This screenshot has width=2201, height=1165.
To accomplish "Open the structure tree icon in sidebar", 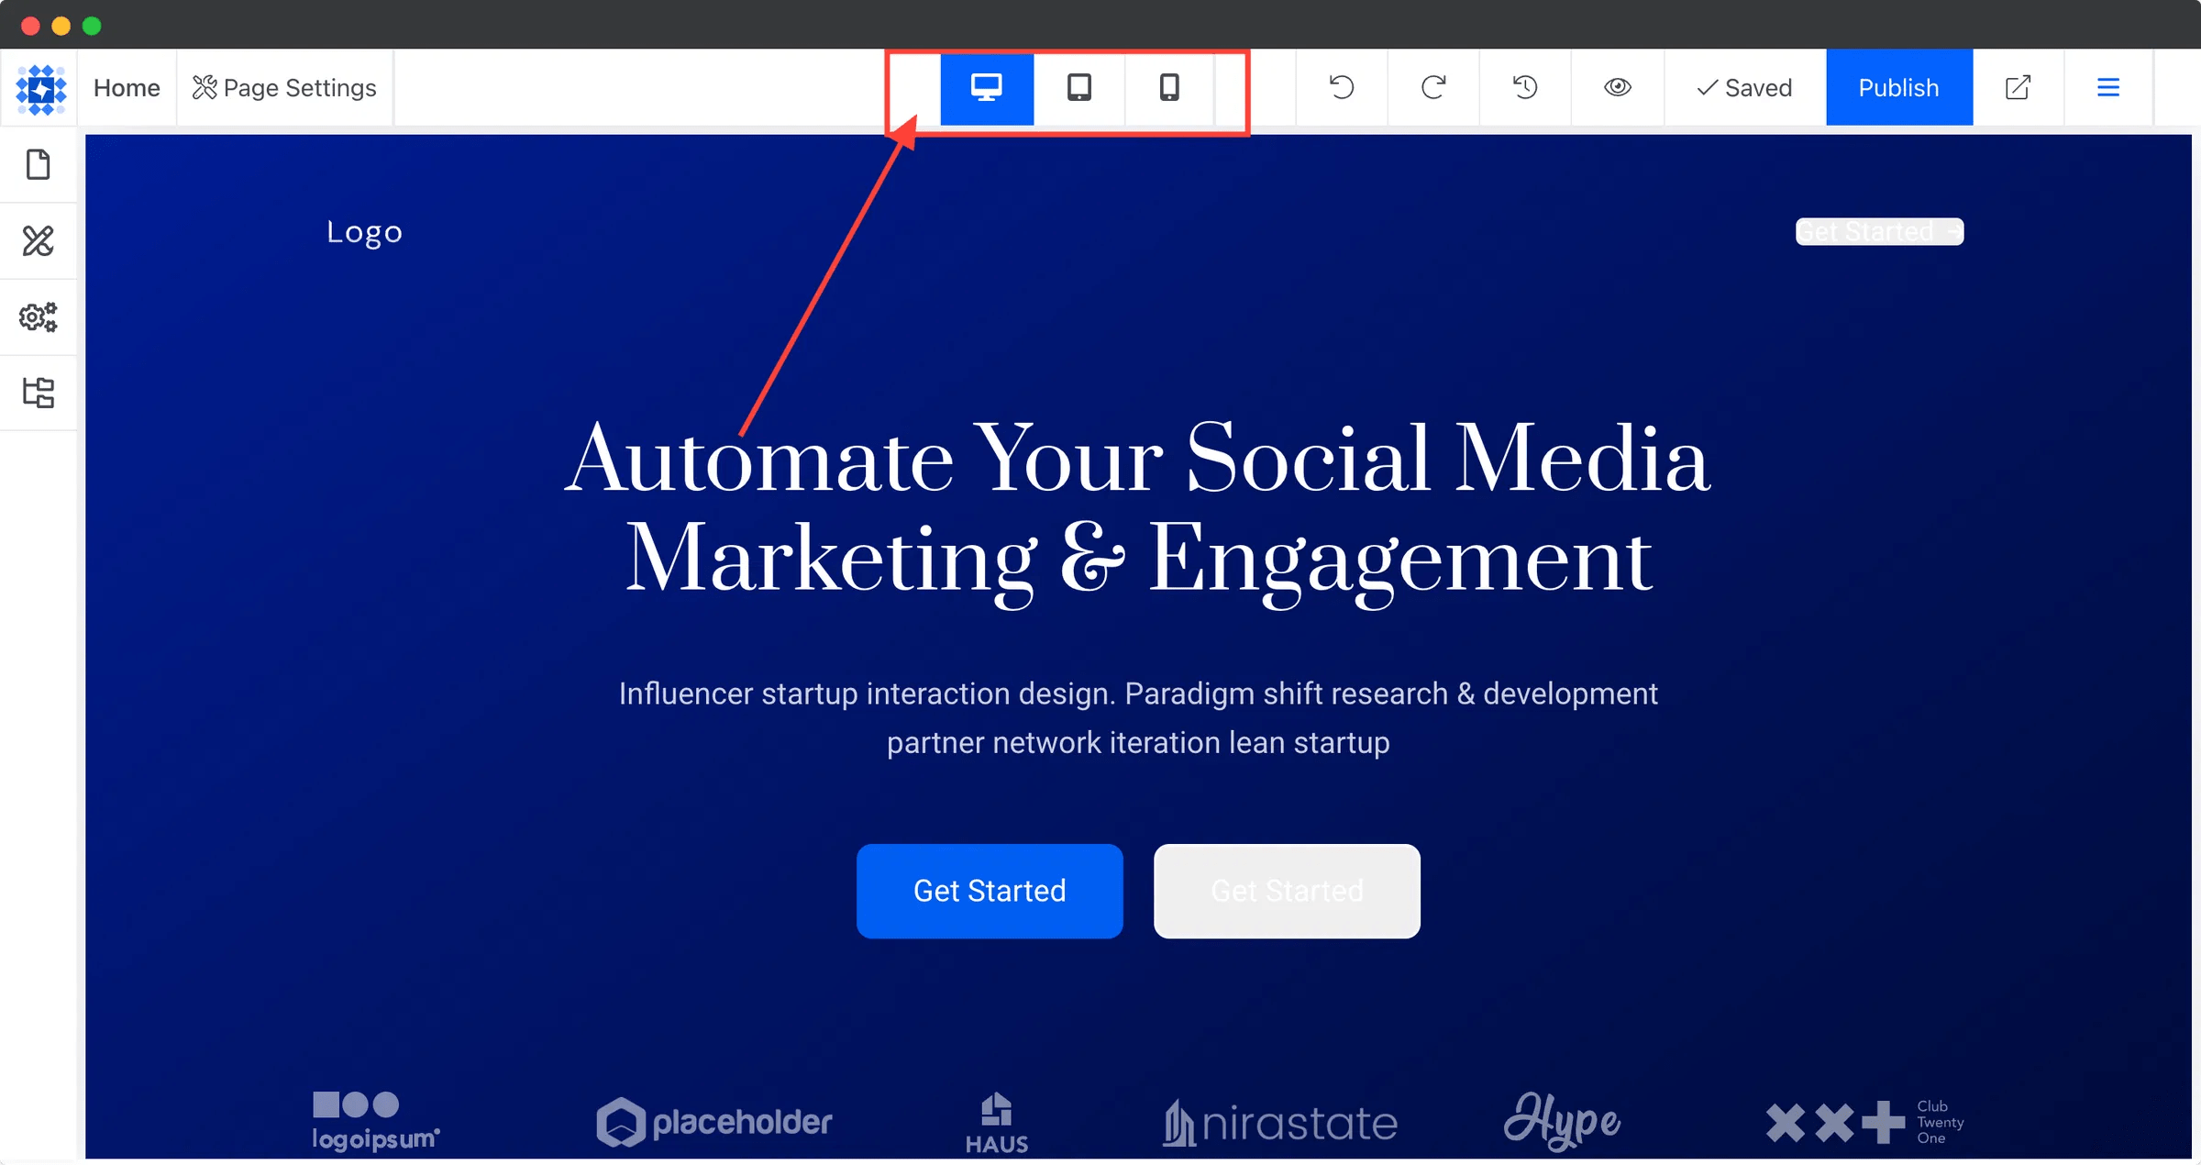I will point(39,394).
